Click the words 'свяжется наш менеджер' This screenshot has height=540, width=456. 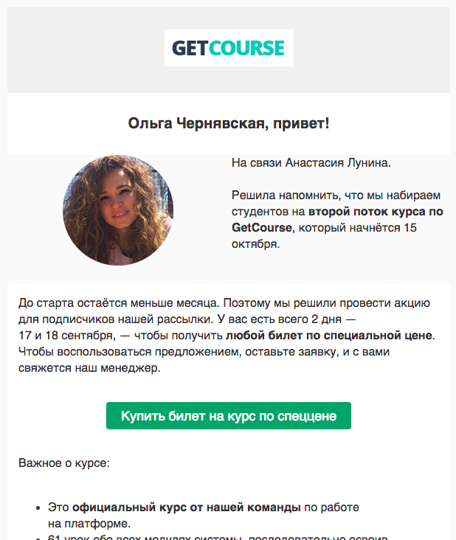(89, 368)
